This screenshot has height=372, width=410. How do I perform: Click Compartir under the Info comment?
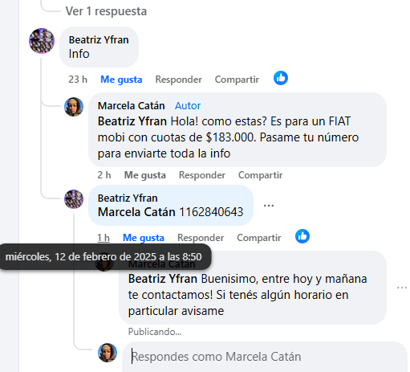237,80
